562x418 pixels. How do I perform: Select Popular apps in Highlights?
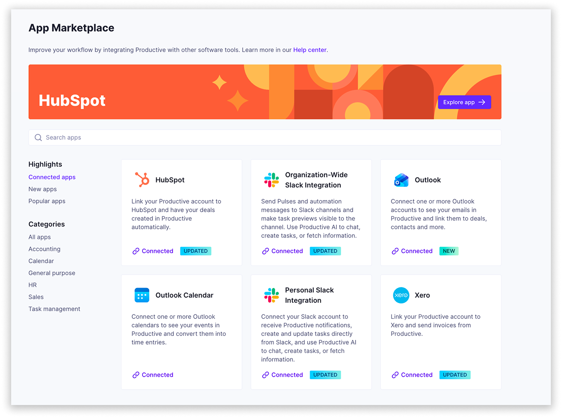pos(46,201)
